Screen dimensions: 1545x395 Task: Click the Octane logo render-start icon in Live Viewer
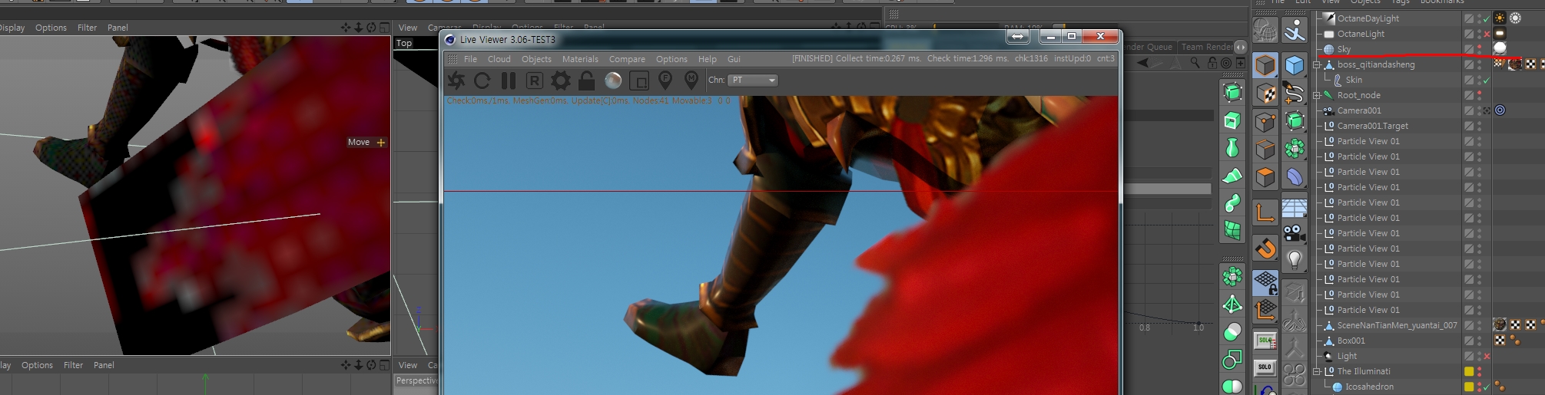[456, 80]
